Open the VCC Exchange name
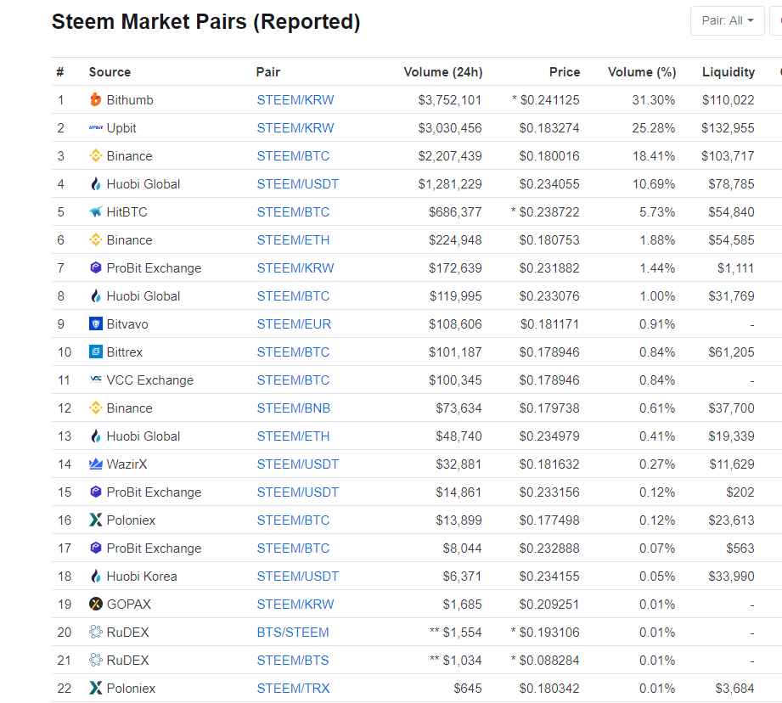This screenshot has width=782, height=703. 150,380
